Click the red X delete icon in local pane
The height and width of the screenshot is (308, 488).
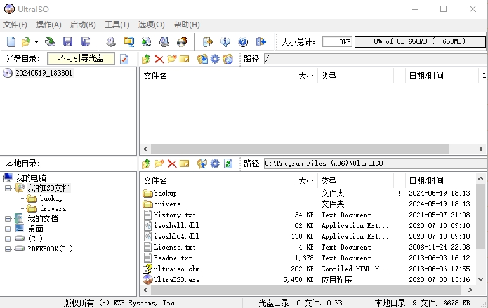tap(172, 163)
